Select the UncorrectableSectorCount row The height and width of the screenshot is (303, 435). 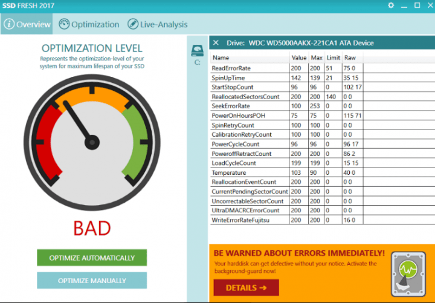tap(323, 201)
